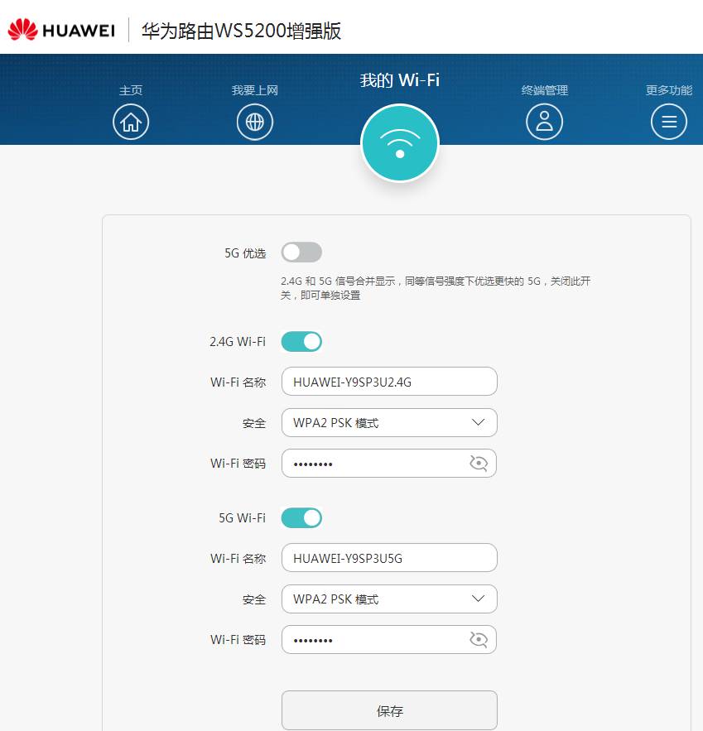Edit the 2.4G Wi-Fi name field

coord(389,382)
